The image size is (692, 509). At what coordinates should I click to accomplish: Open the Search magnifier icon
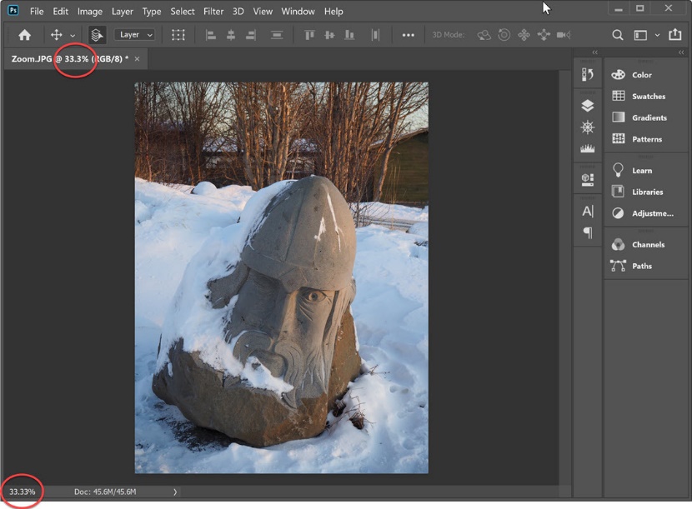point(618,35)
